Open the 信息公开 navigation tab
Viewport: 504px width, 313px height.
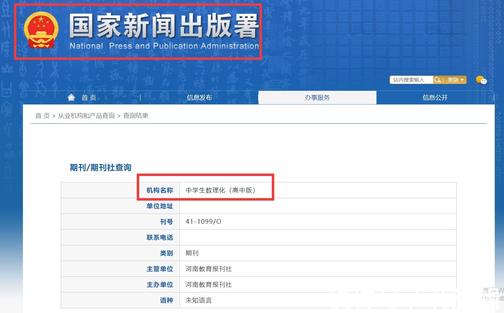[x=435, y=98]
